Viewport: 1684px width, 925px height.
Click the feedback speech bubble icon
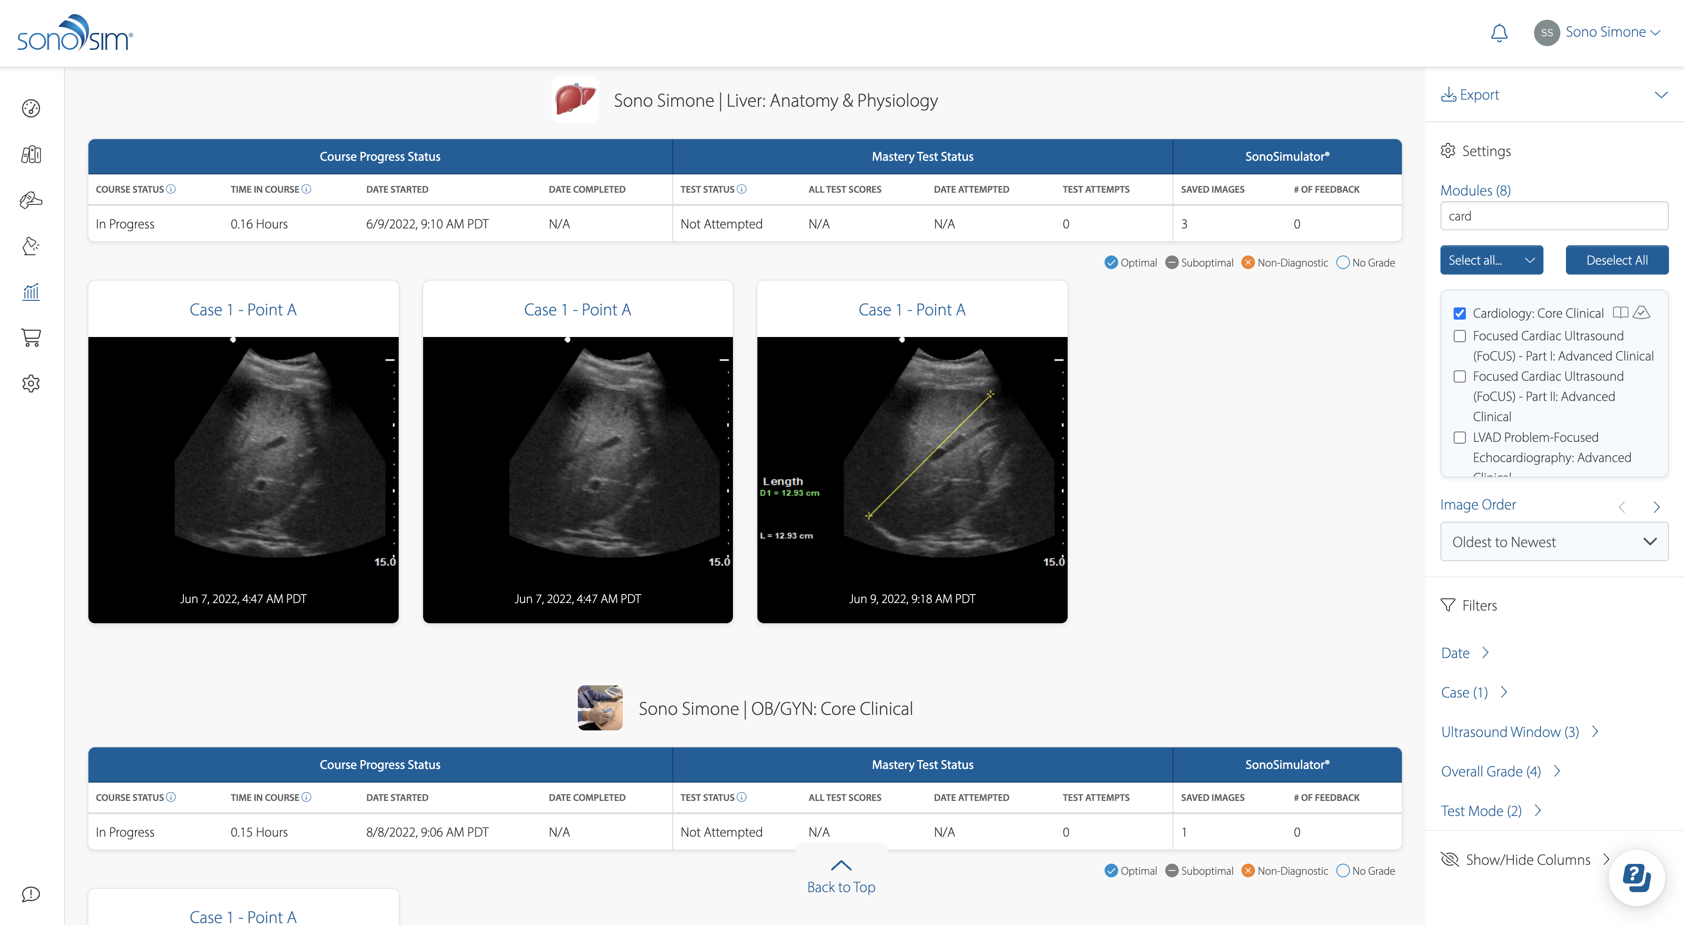point(31,894)
